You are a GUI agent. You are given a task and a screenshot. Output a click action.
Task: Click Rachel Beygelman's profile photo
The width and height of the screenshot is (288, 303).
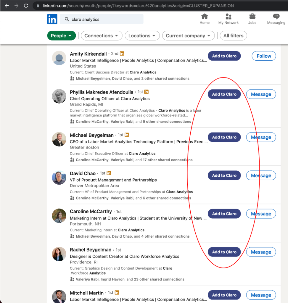click(59, 254)
